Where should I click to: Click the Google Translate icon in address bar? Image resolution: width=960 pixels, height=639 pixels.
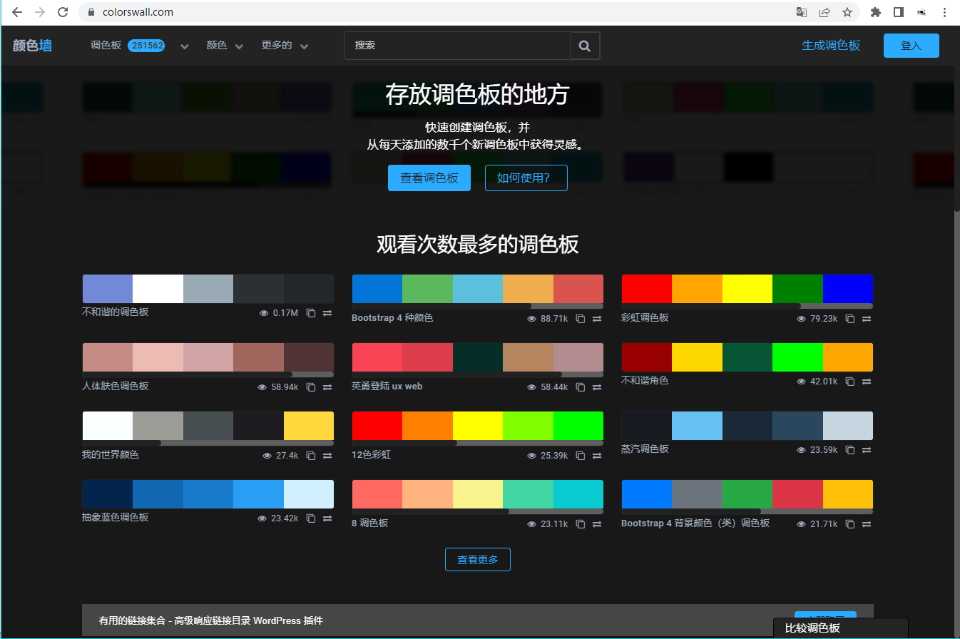click(801, 12)
